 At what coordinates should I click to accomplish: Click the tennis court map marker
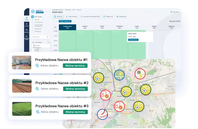119,74
